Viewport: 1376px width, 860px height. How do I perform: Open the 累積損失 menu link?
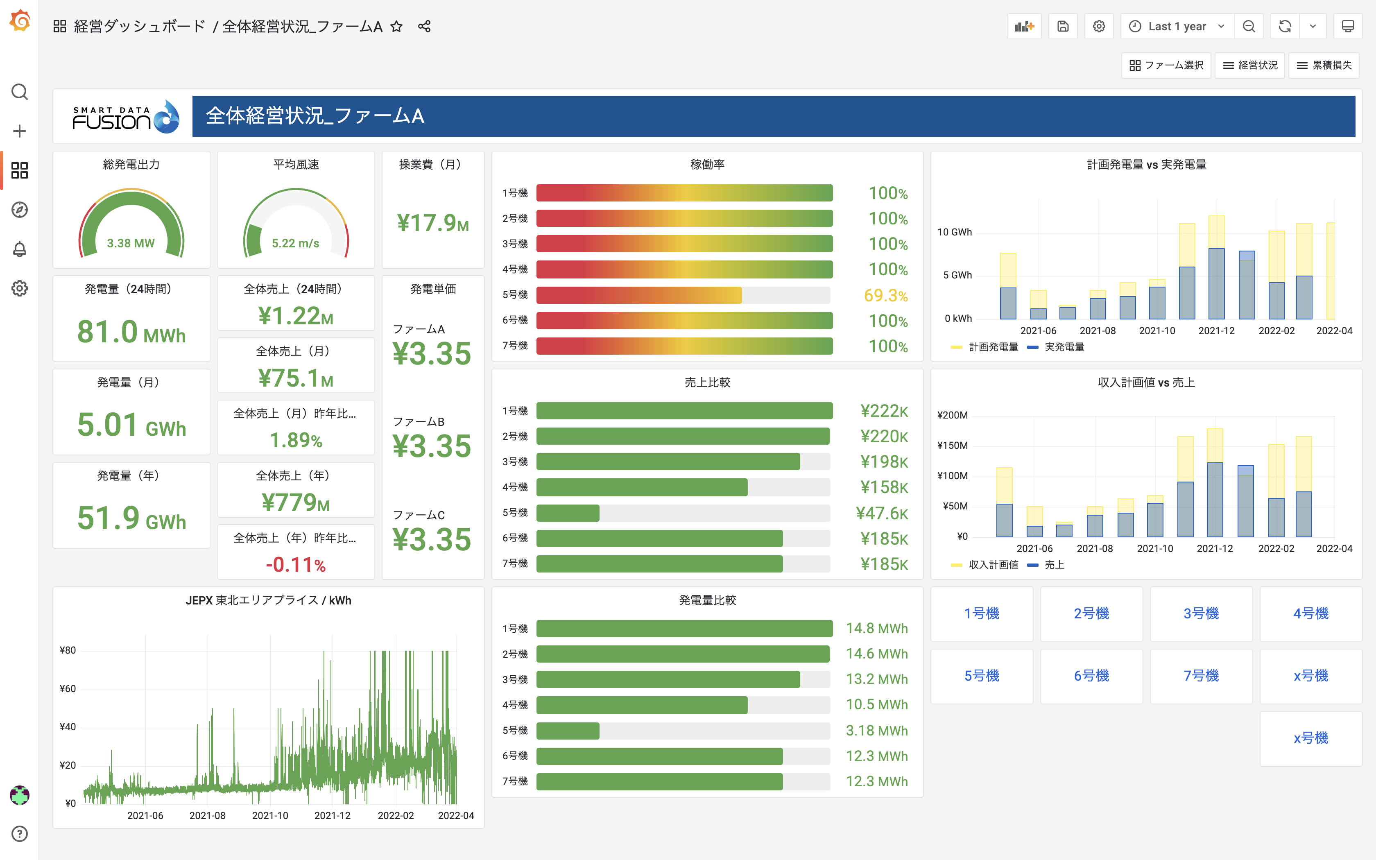point(1324,66)
